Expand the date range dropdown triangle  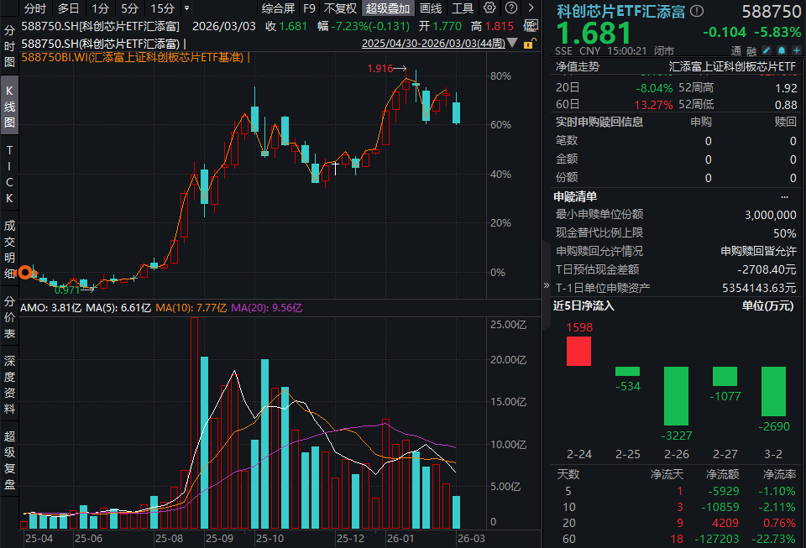coord(512,43)
